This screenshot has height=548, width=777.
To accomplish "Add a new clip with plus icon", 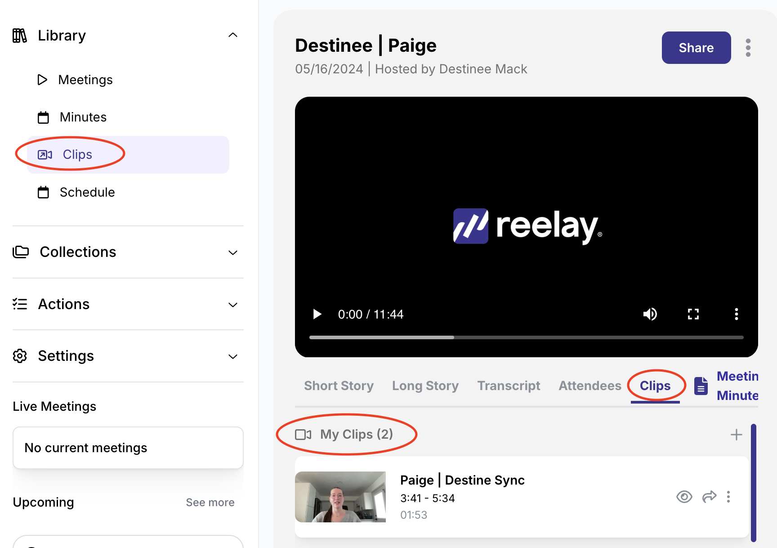I will [737, 435].
